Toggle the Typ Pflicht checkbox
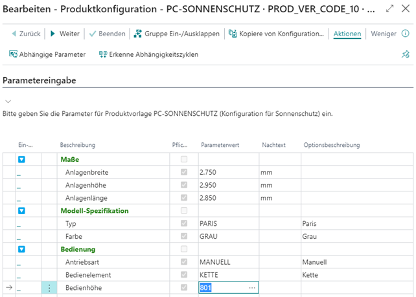The height and width of the screenshot is (297, 416). (184, 223)
